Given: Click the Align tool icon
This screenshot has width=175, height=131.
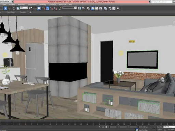Looking at the screenshot, I should (83, 8).
